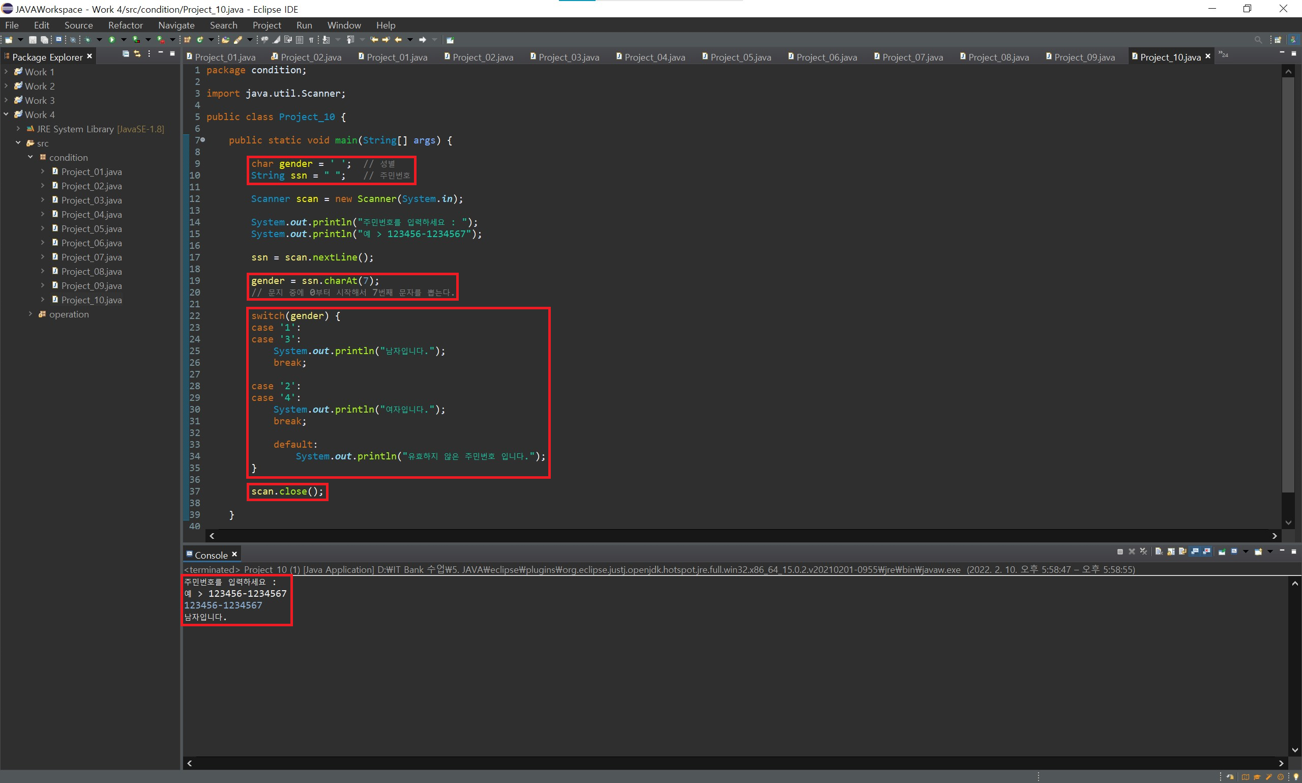Show hidden editor tabs list
The height and width of the screenshot is (783, 1302).
1224,55
